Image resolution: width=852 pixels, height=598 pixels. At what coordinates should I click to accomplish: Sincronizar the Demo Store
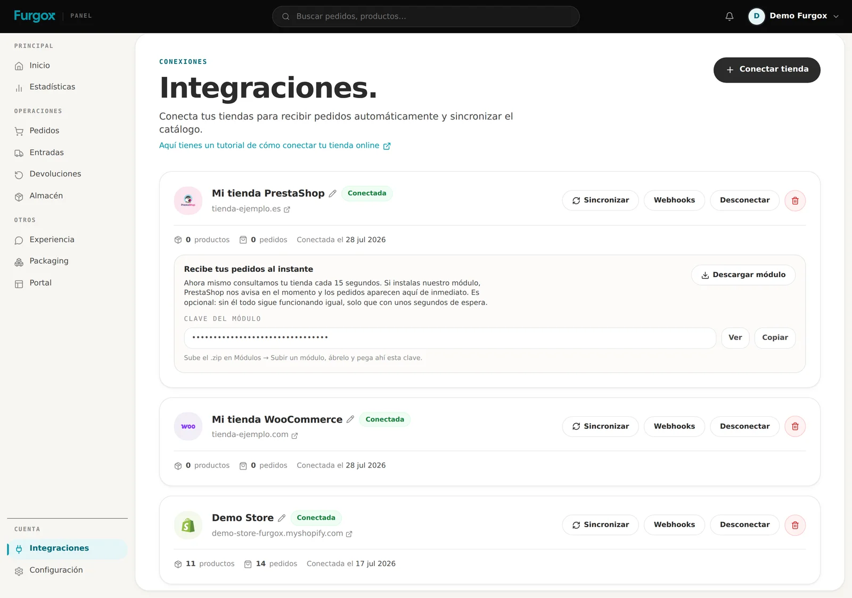[x=600, y=525]
